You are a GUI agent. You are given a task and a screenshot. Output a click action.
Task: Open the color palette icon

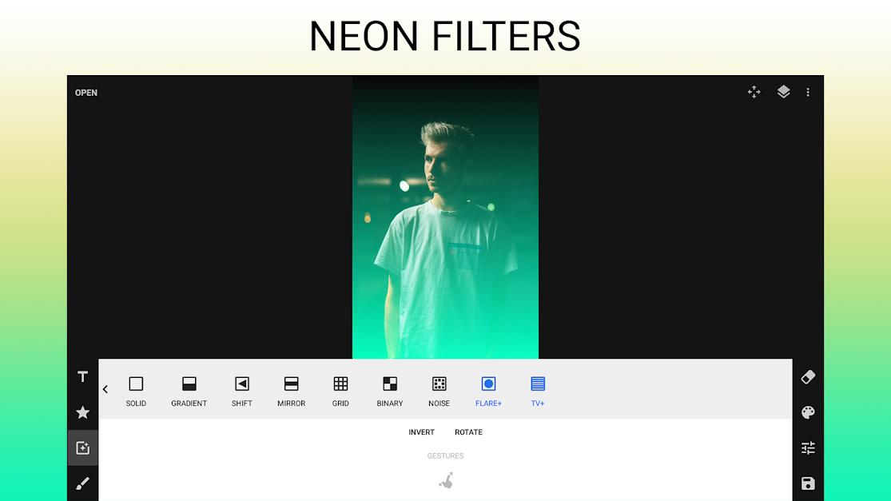[808, 412]
